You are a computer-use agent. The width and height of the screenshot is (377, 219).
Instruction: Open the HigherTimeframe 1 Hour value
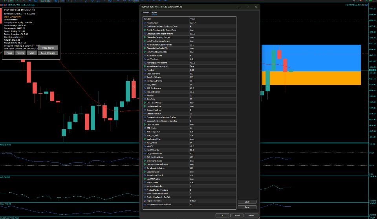coord(192,201)
